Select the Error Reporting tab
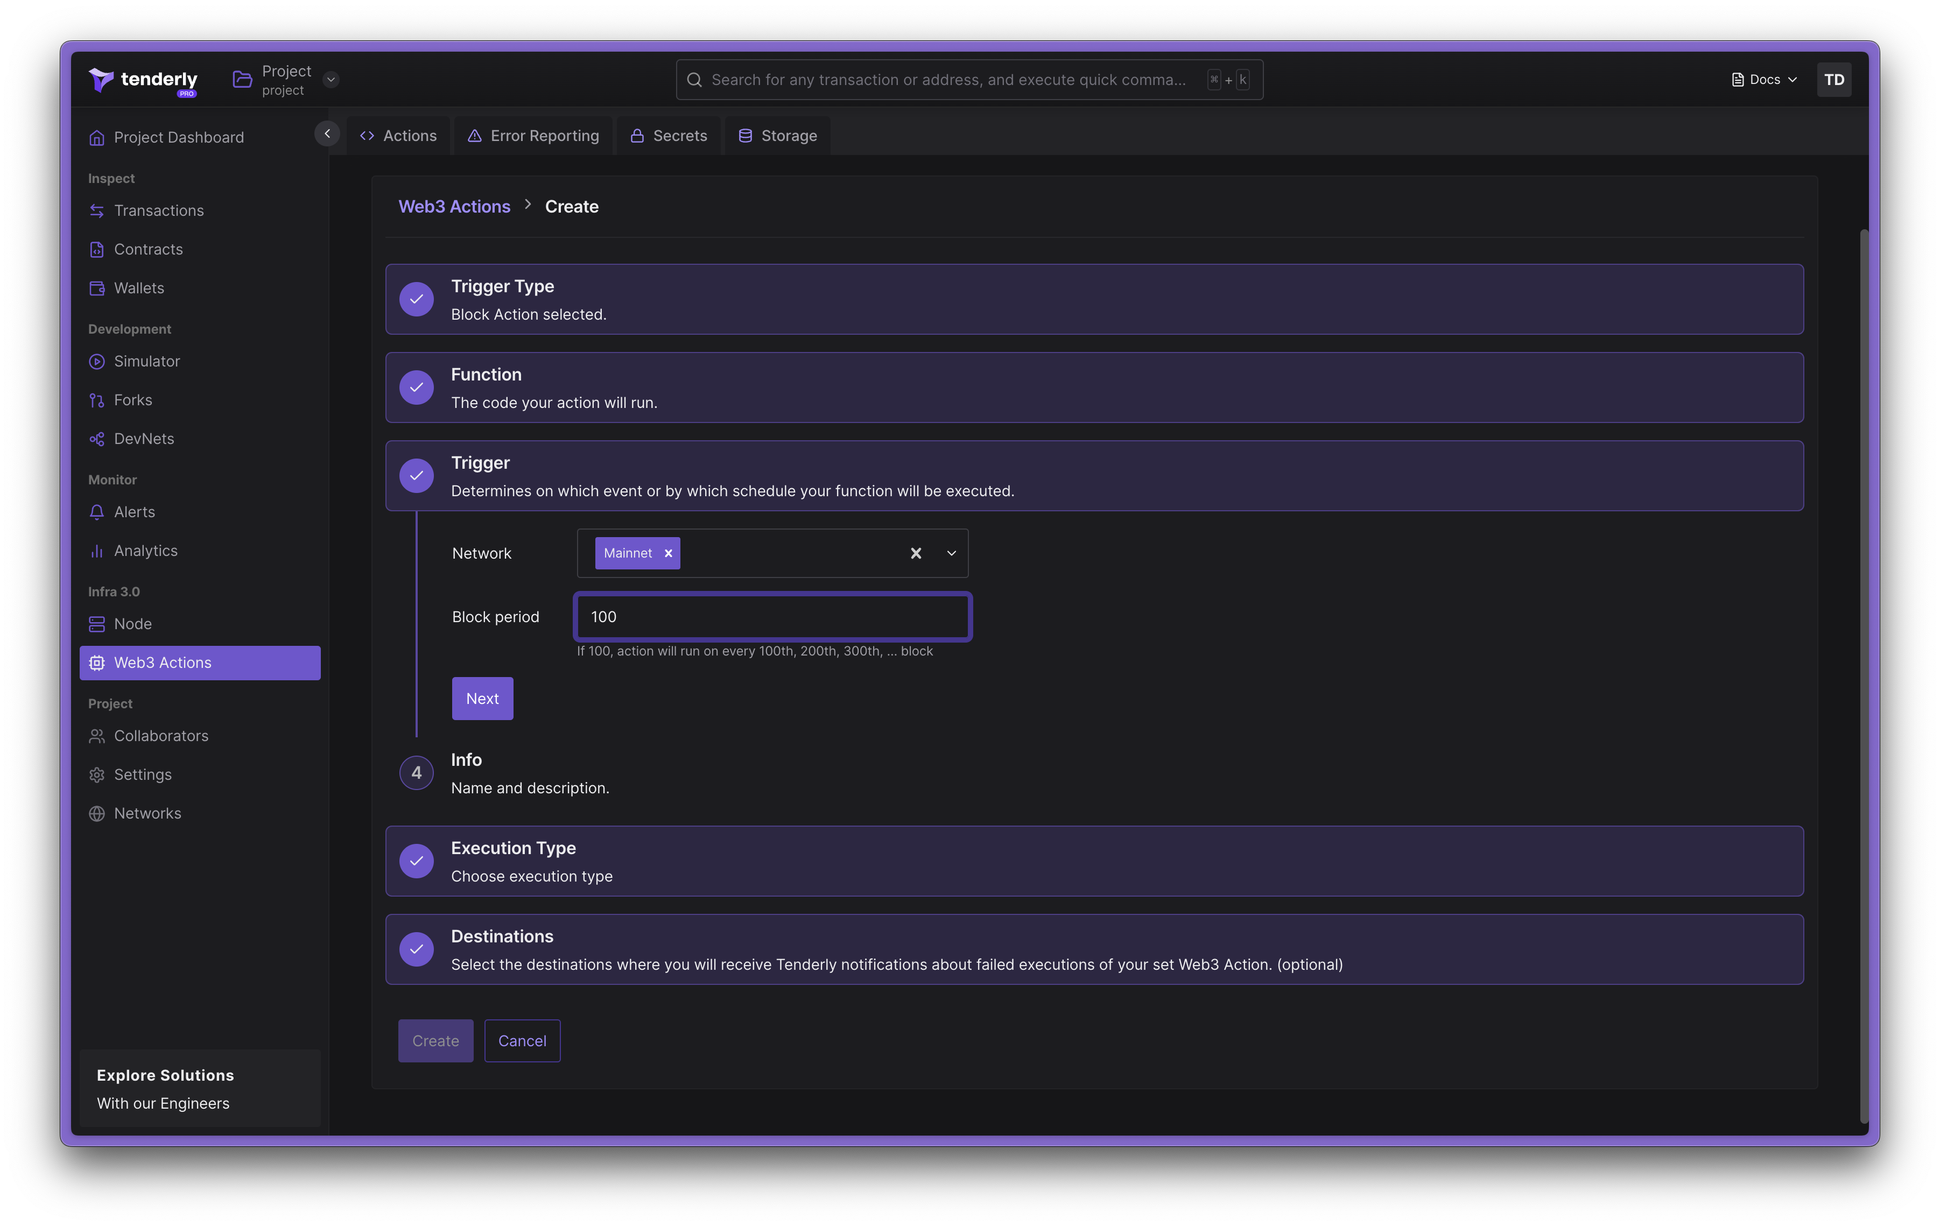The width and height of the screenshot is (1940, 1226). click(x=533, y=134)
